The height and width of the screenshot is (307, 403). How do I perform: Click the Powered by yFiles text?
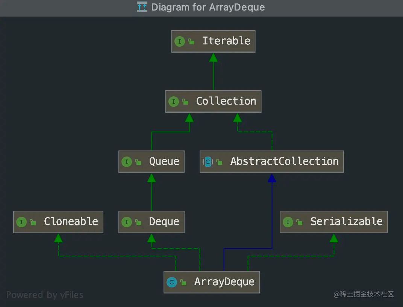click(x=45, y=295)
